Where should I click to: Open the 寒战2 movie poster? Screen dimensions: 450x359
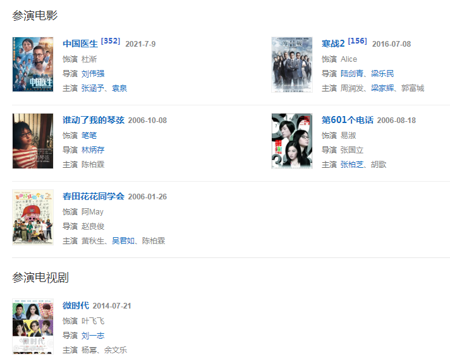tap(292, 64)
